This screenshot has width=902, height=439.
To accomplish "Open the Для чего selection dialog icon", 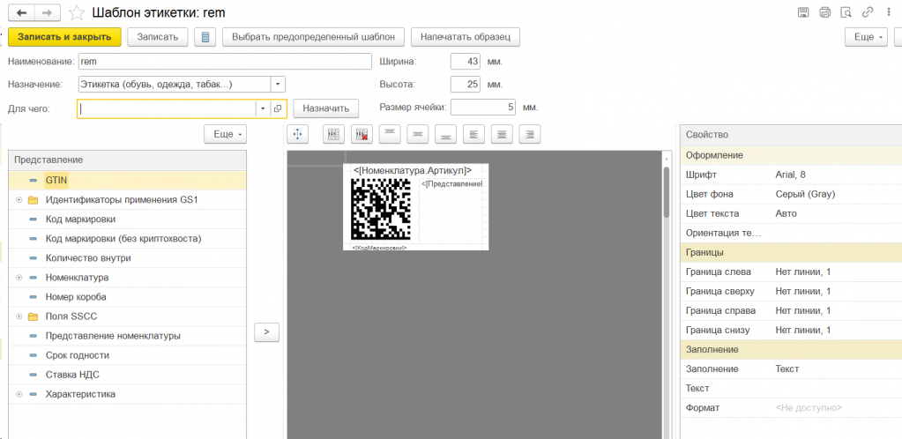I will pos(278,108).
